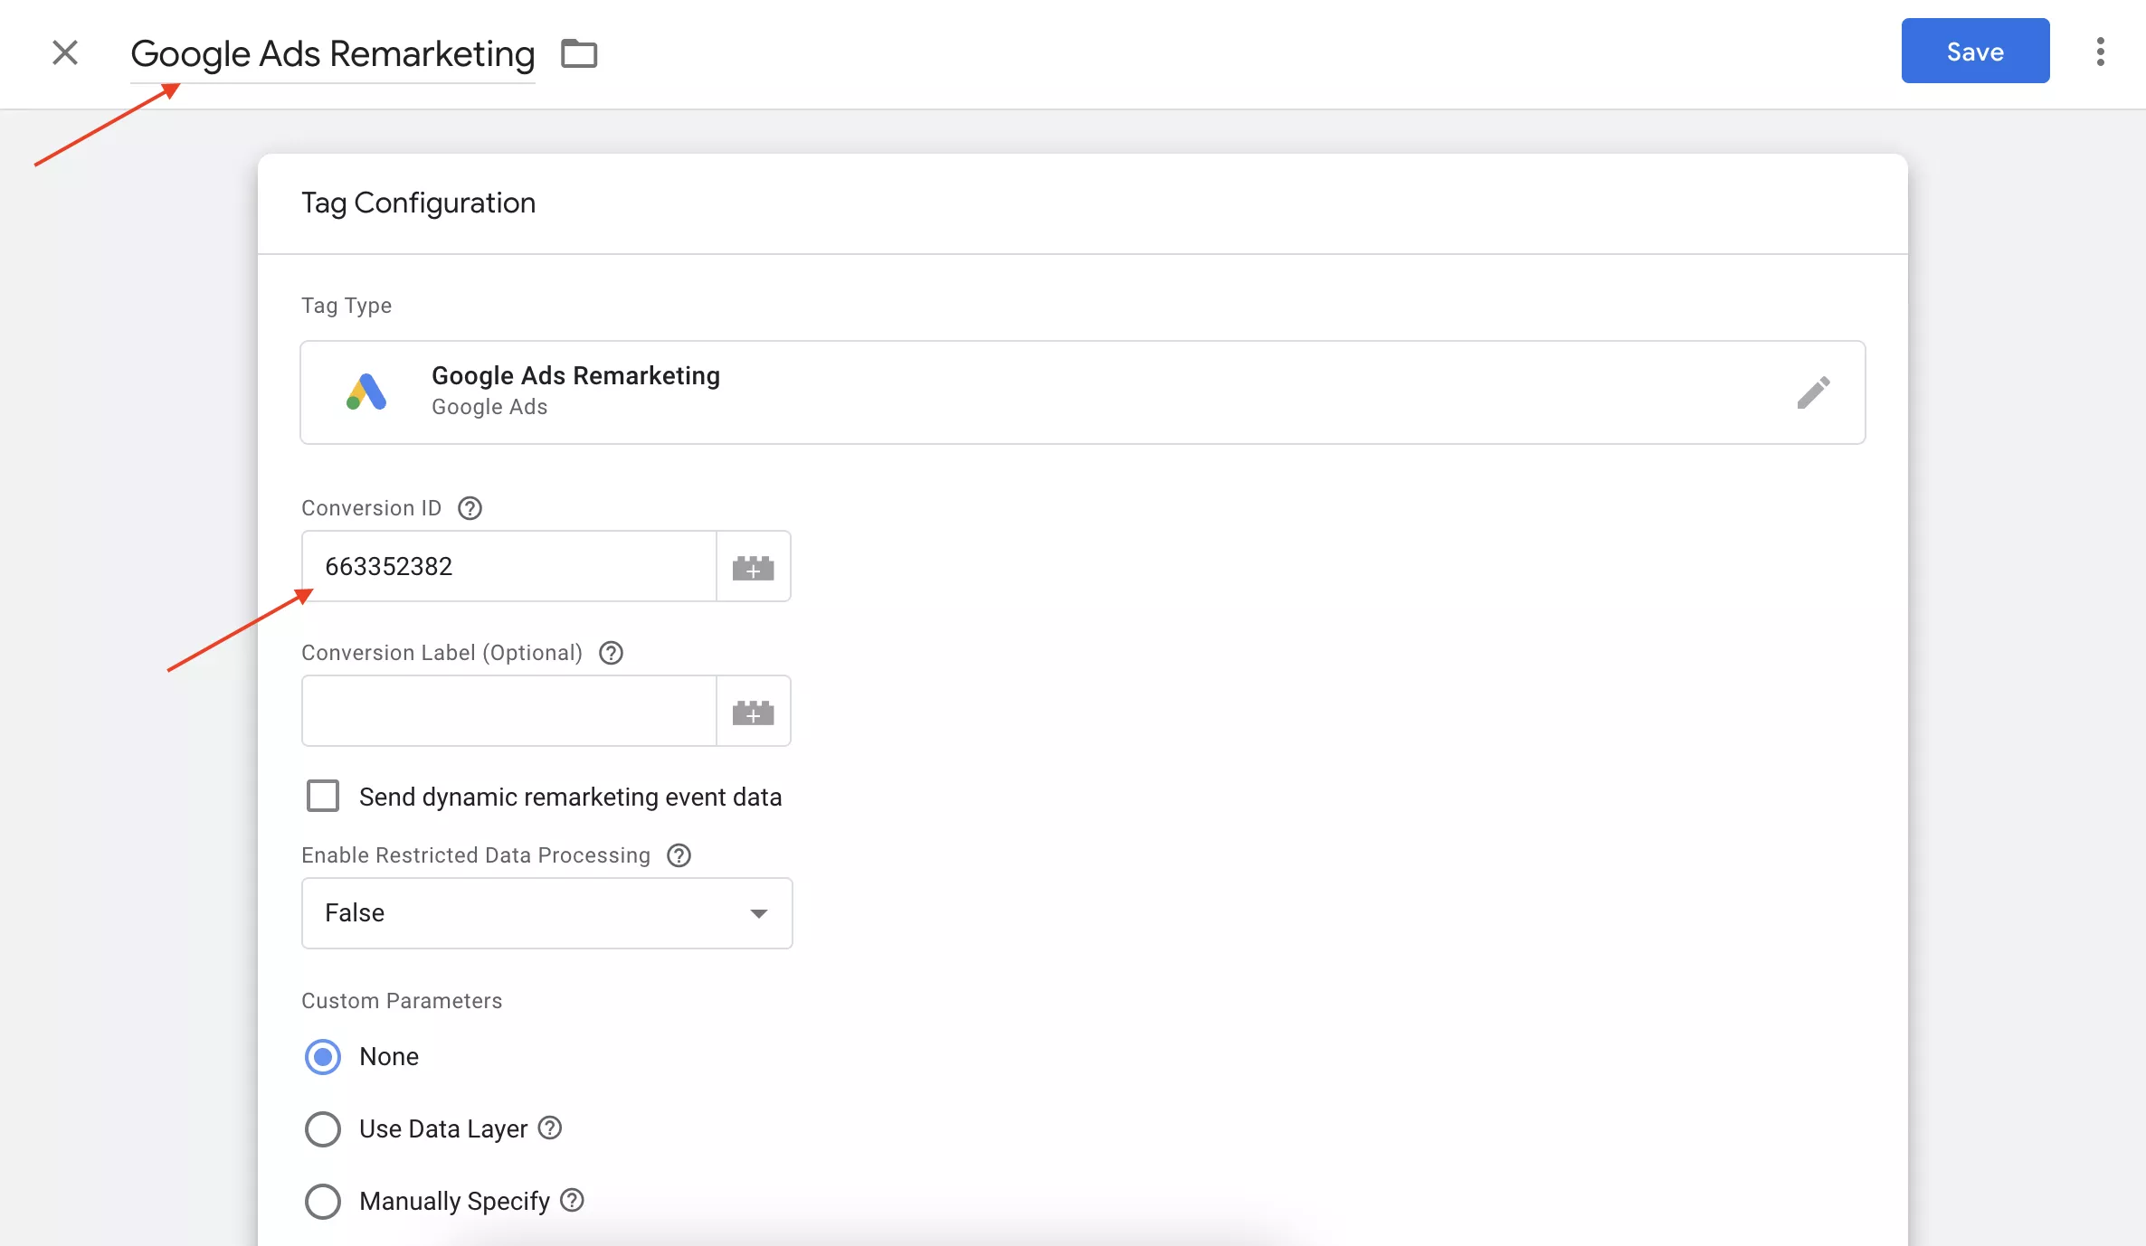Select the None custom parameters option
The image size is (2146, 1246).
click(x=322, y=1057)
